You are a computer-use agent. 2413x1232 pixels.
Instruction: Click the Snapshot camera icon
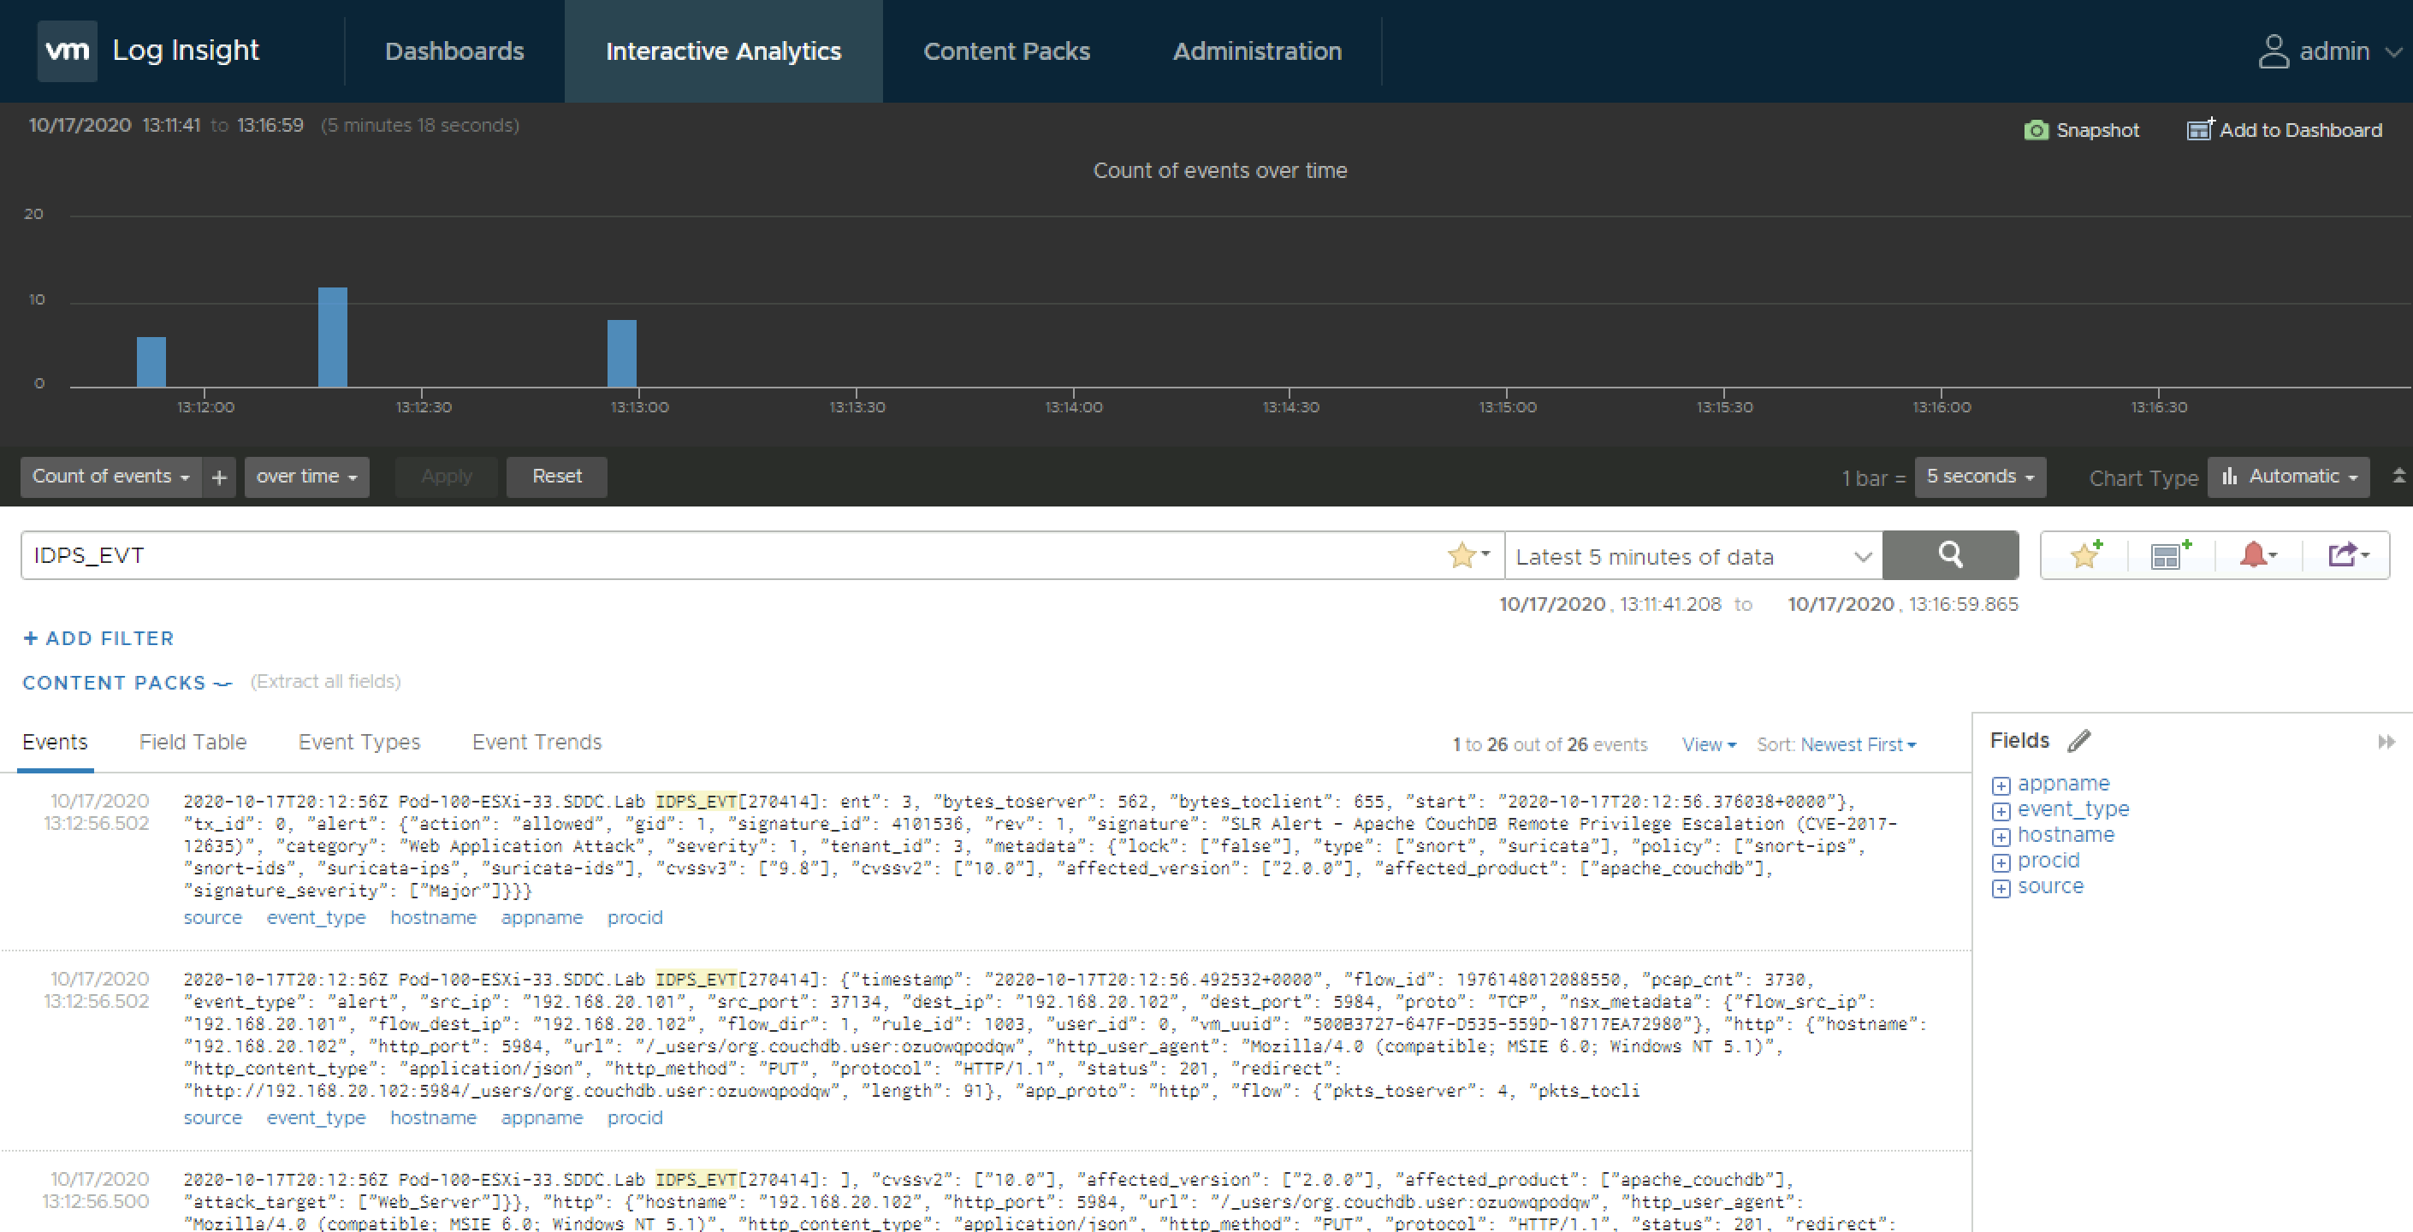point(2036,130)
